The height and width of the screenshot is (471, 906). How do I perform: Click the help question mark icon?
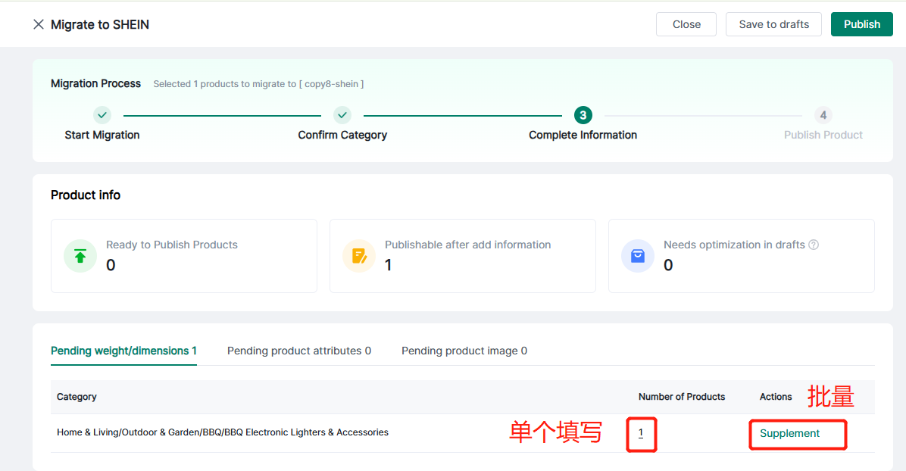814,245
